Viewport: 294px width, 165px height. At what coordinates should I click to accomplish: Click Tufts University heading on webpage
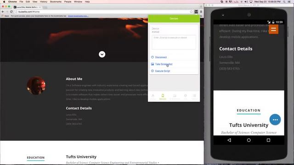(81, 157)
